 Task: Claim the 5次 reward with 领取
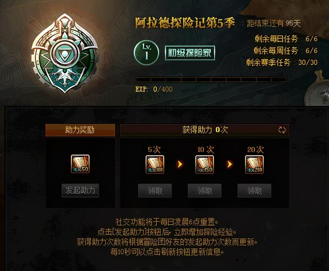[x=155, y=191]
